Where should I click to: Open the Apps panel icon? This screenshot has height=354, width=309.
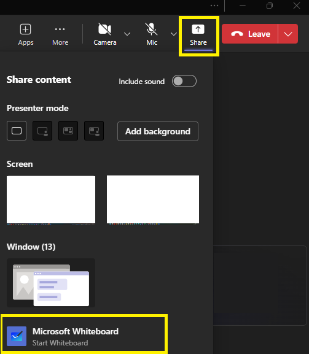click(26, 29)
